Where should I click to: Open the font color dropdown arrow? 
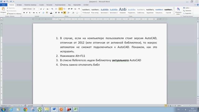coord(53,13)
